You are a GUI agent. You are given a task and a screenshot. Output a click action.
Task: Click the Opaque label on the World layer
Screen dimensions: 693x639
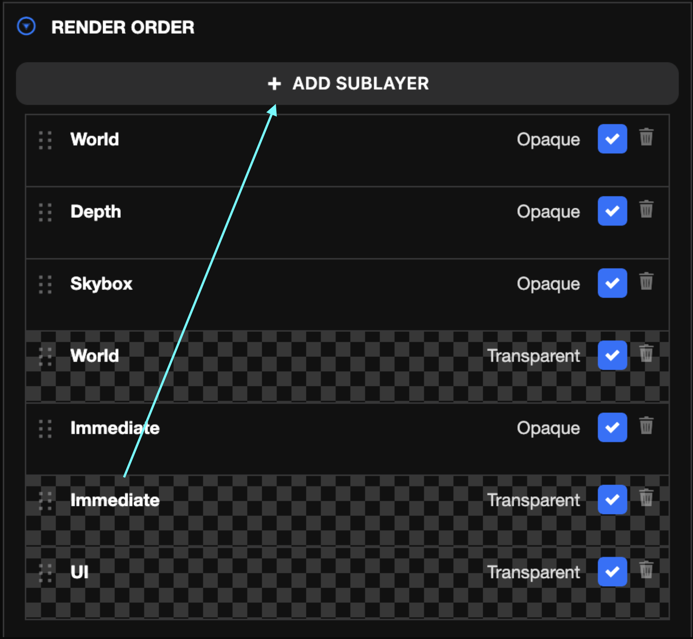[x=548, y=139]
